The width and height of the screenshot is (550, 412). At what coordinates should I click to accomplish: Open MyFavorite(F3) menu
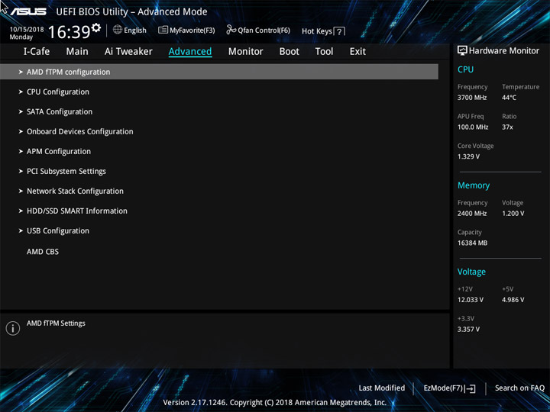tap(192, 31)
